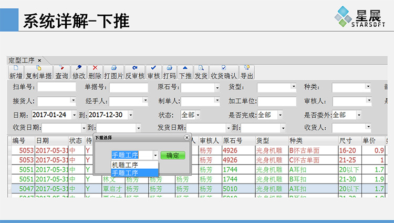This screenshot has height=223, width=394.
Task: Click the 收货确认 receipt confirm icon
Action: pos(224,72)
